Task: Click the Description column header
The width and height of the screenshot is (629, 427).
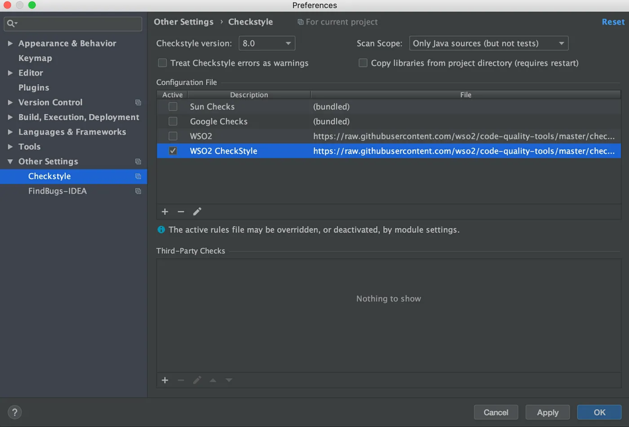Action: 249,95
